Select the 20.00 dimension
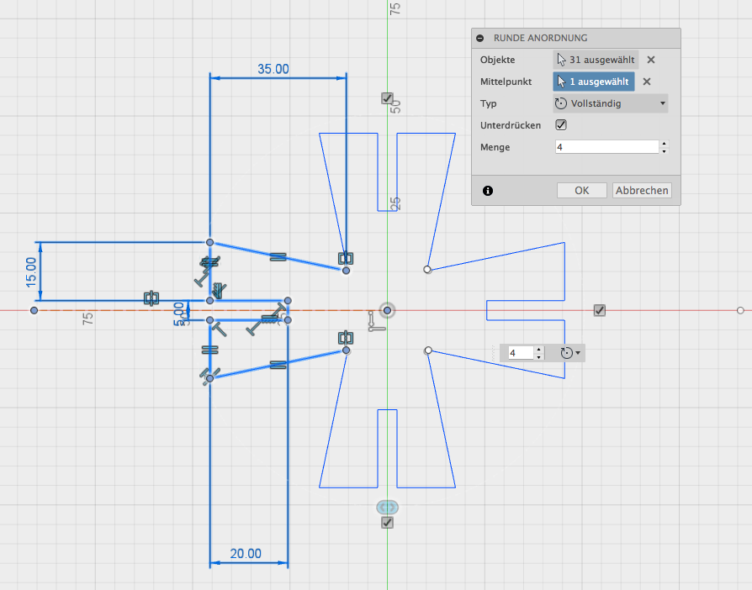Image resolution: width=752 pixels, height=590 pixels. [246, 554]
